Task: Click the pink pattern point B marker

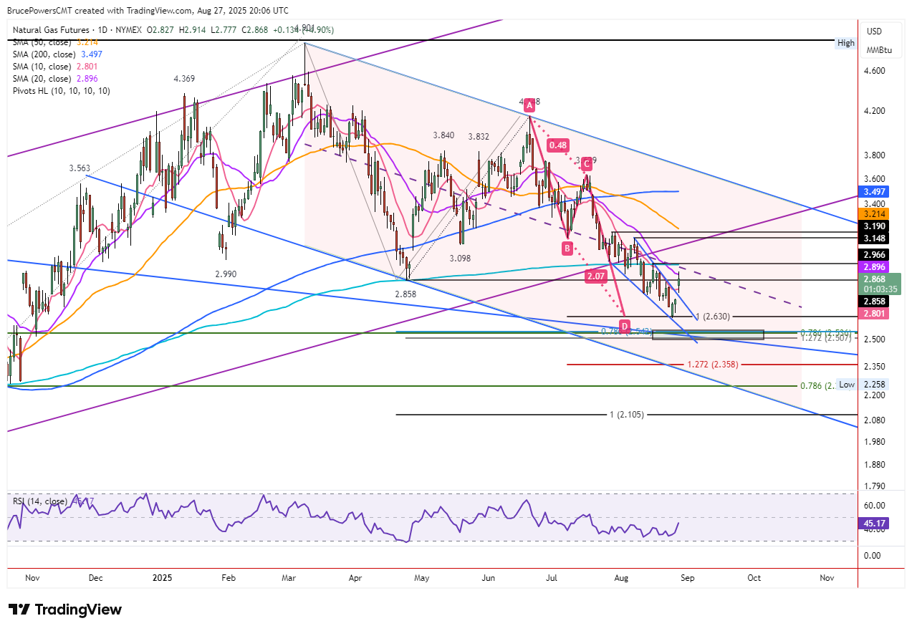Action: click(x=567, y=248)
